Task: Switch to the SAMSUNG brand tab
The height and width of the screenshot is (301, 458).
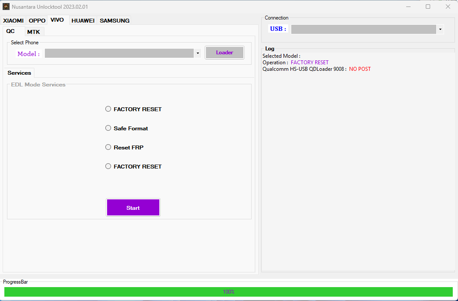Action: click(x=114, y=20)
